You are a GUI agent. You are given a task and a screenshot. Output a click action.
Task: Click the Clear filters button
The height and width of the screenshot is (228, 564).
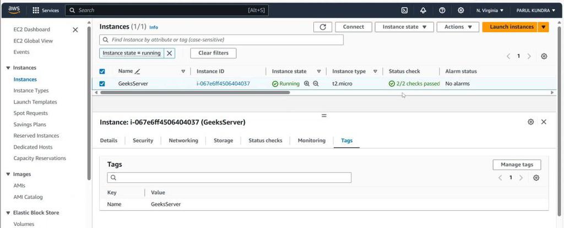click(213, 53)
